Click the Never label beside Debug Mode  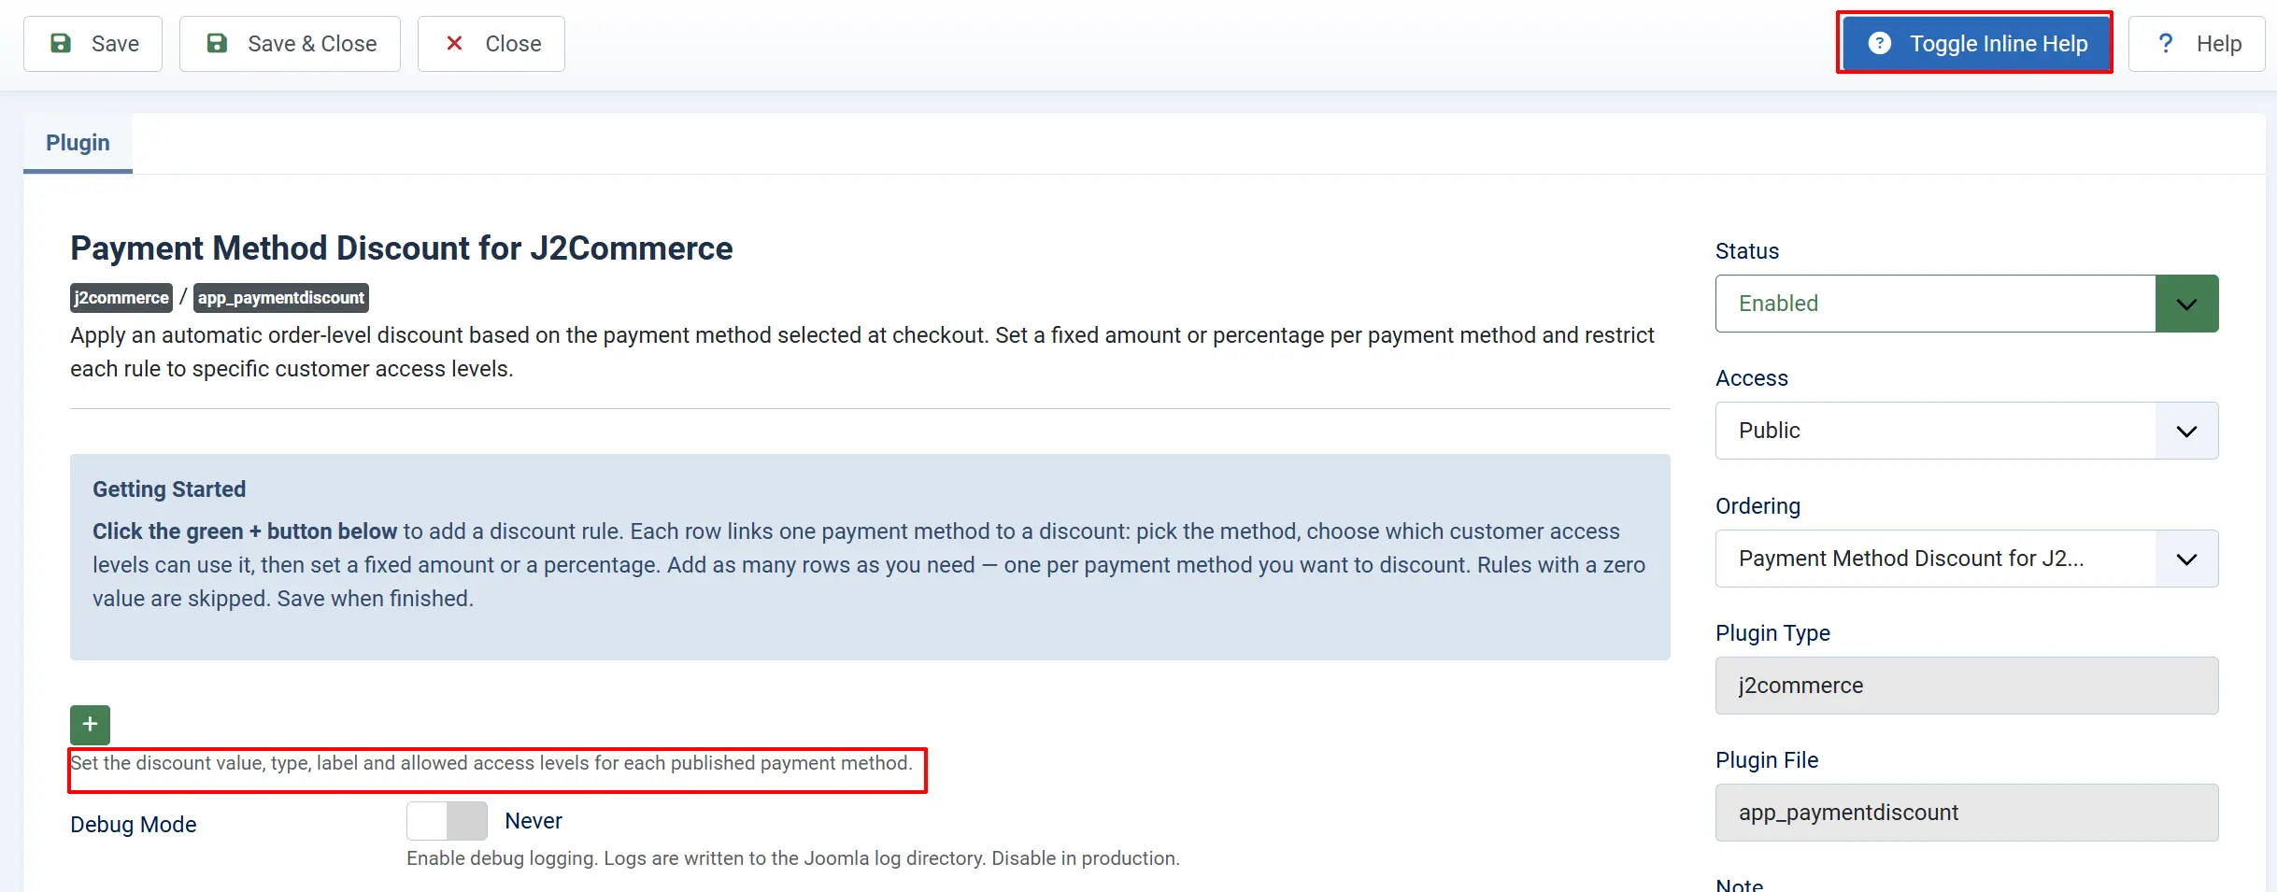(534, 821)
